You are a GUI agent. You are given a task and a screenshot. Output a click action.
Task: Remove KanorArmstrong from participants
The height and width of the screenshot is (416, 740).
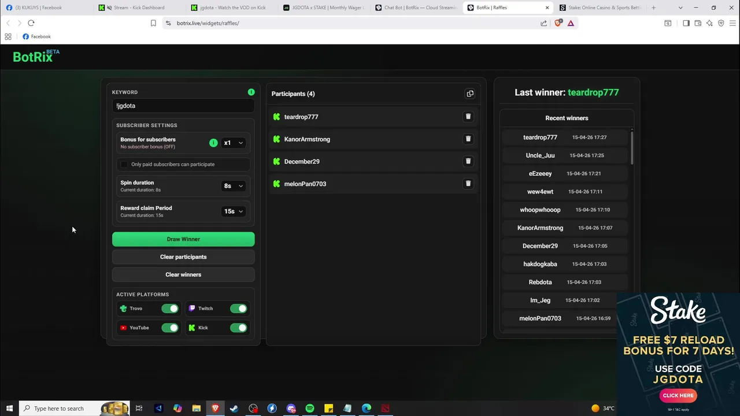(468, 139)
